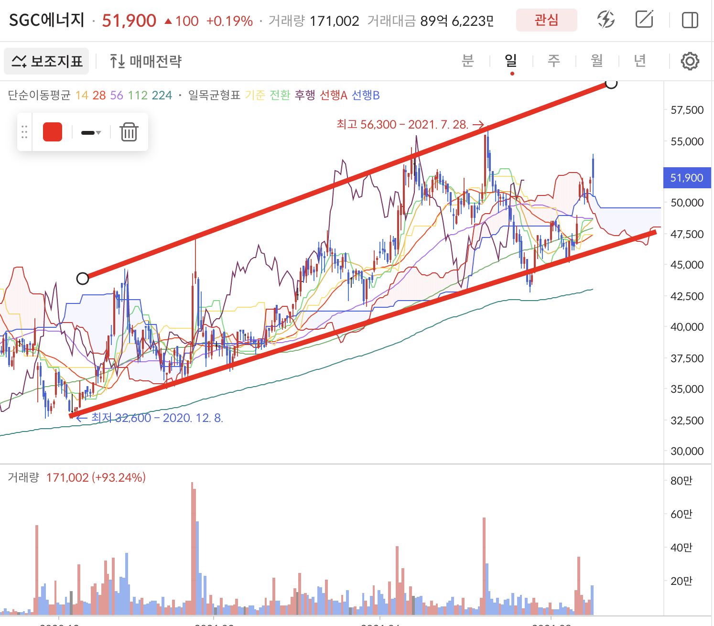This screenshot has height=626, width=714.
Task: Open the chart drawing/edit icon
Action: tap(644, 20)
